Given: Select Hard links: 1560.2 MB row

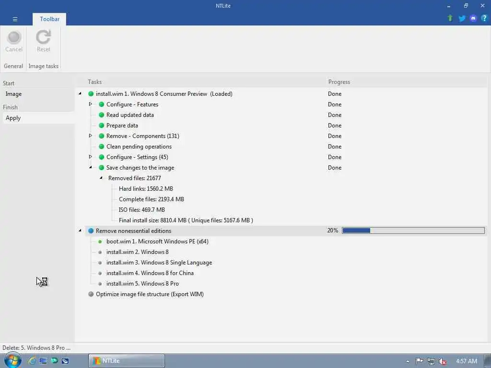Looking at the screenshot, I should point(146,189).
